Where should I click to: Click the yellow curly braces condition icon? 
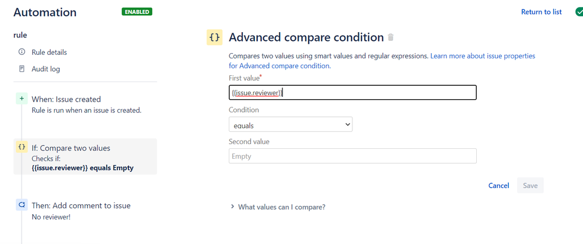tap(215, 37)
